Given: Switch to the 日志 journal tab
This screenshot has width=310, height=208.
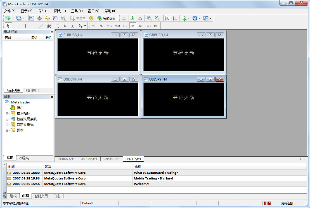Looking at the screenshot, I should pos(57,196).
